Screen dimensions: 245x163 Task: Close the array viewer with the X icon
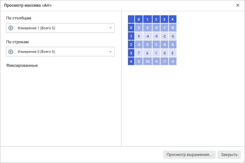point(238,5)
